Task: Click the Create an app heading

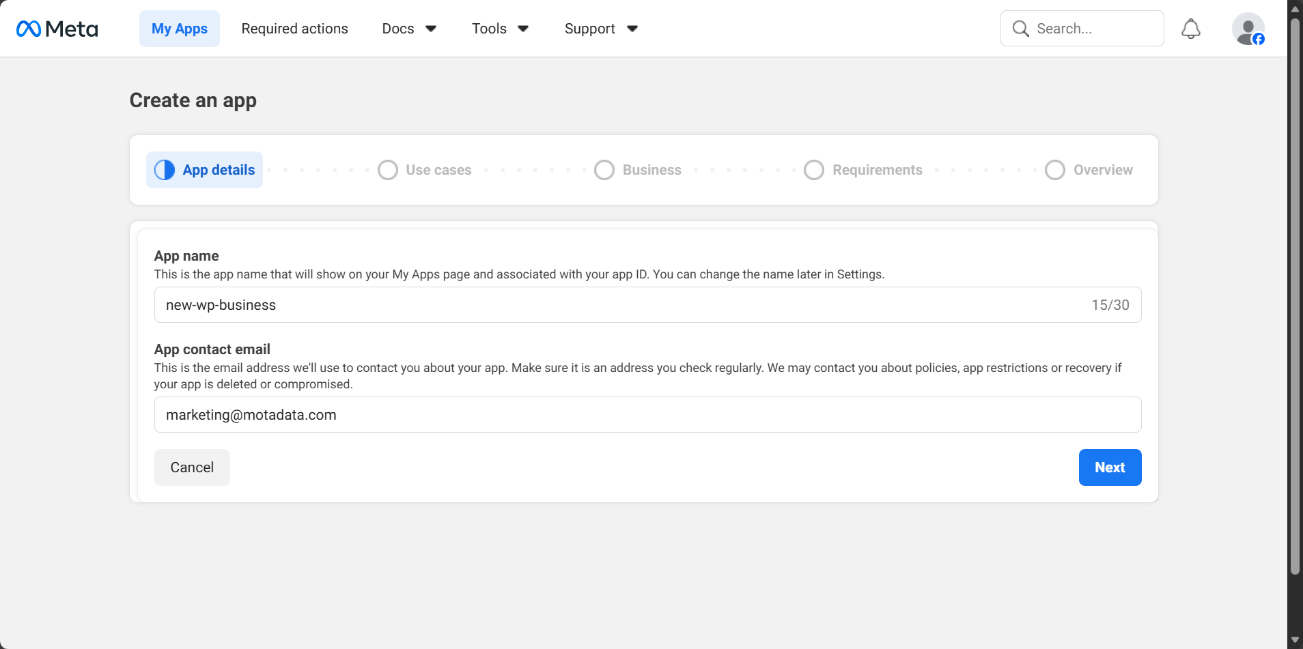Action: point(193,100)
